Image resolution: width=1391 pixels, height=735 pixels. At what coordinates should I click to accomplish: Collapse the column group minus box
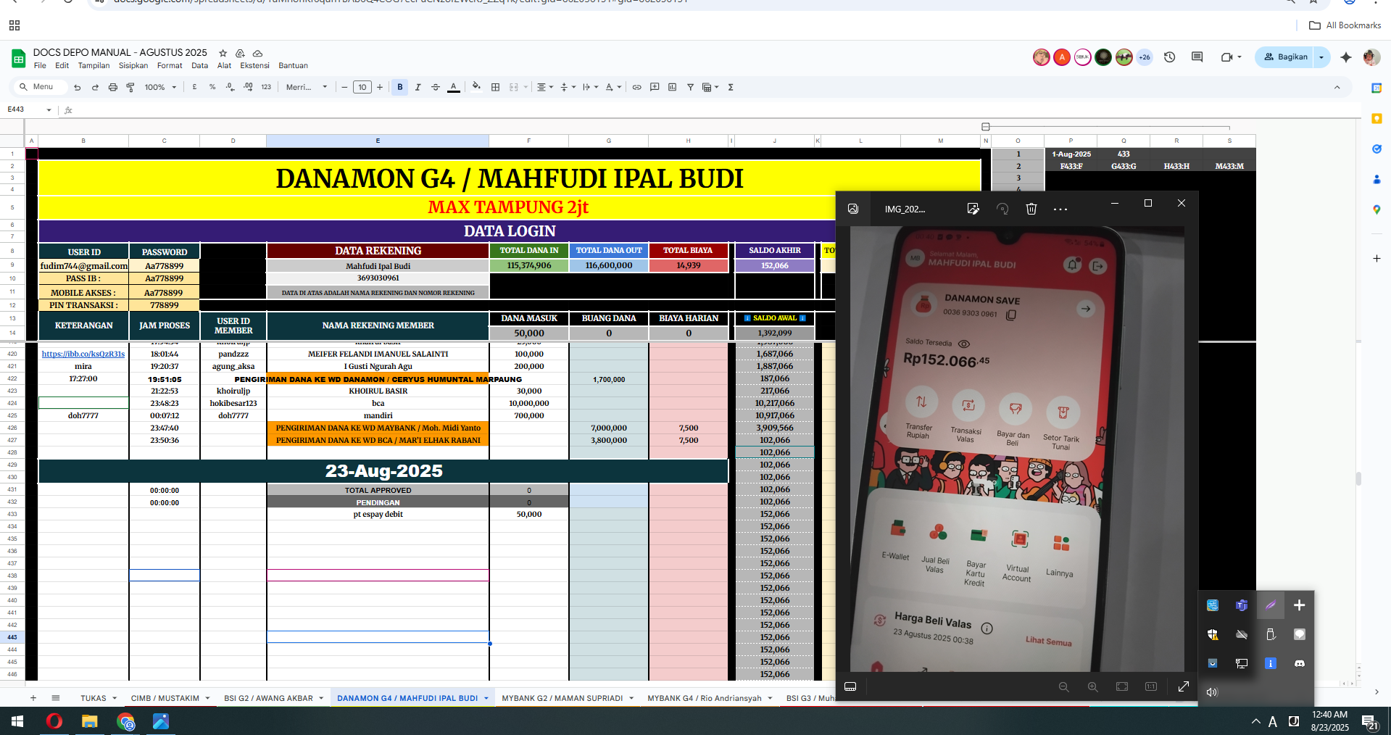coord(985,127)
